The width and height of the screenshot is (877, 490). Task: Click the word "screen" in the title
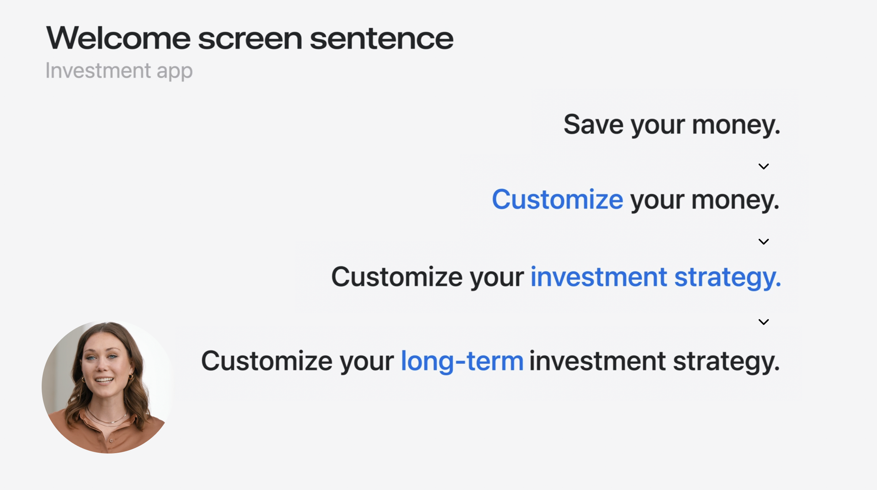(x=250, y=38)
